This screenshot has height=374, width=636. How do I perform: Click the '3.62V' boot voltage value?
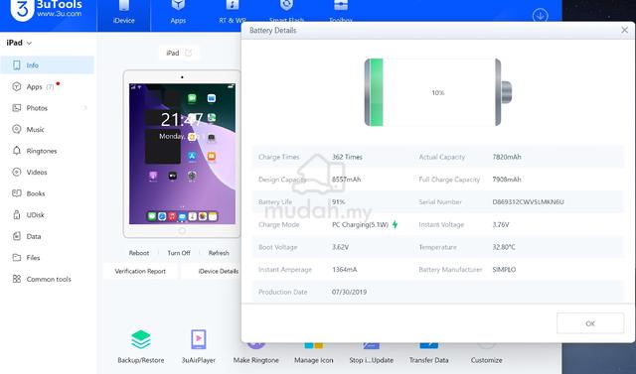pyautogui.click(x=340, y=247)
